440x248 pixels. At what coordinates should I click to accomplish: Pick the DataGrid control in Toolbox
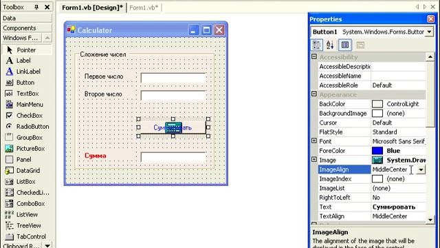pos(27,170)
